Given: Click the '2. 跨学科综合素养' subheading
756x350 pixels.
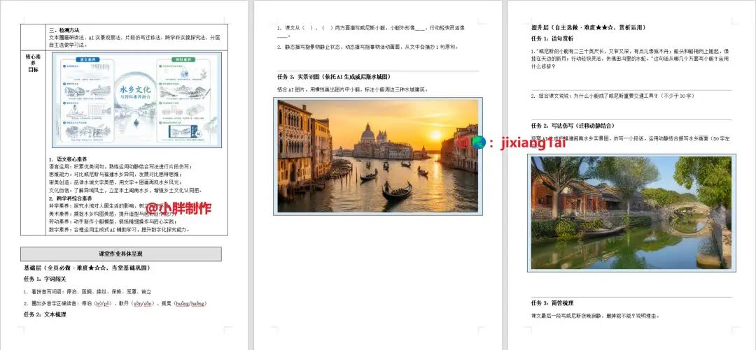Looking at the screenshot, I should 71,198.
